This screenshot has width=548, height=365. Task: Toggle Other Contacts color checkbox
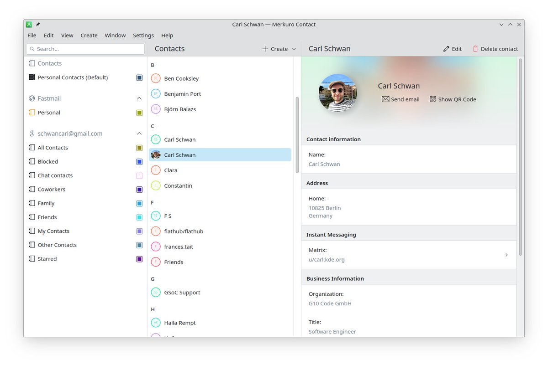[x=139, y=245]
